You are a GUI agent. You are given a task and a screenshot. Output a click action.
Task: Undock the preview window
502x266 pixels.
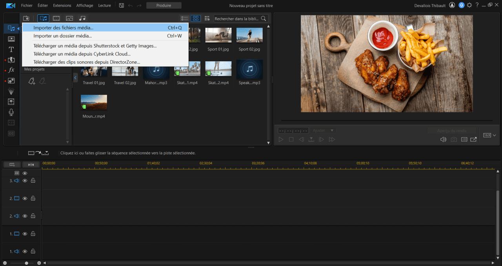click(474, 139)
